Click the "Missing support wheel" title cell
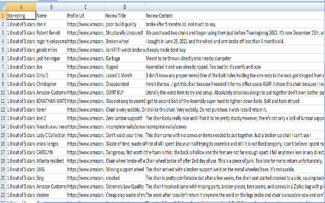The image size is (325, 203). [125, 169]
